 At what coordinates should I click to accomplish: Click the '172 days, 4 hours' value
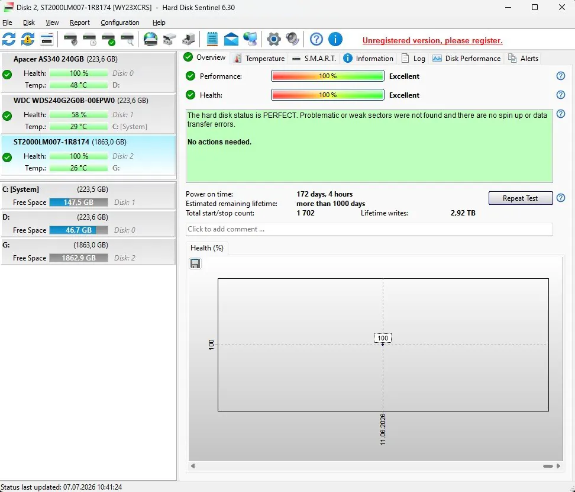click(x=325, y=194)
